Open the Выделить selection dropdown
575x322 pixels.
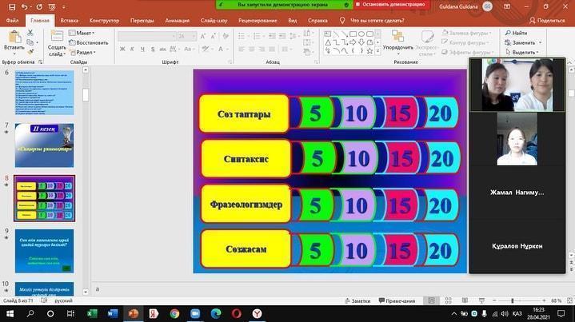coord(524,52)
